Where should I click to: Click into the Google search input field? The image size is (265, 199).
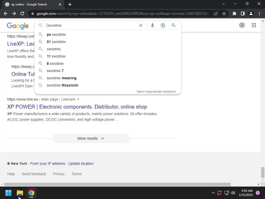[91, 25]
